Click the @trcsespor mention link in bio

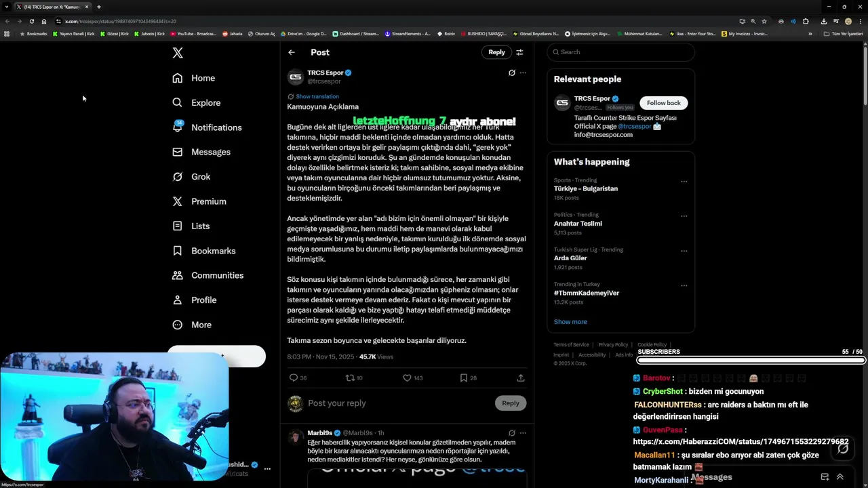(634, 126)
